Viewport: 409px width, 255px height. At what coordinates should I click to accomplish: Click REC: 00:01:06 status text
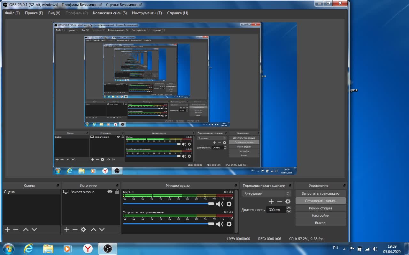point(269,239)
